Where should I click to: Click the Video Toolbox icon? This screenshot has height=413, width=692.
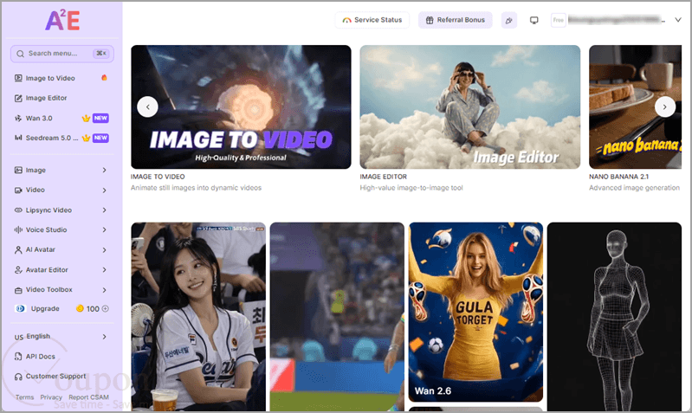click(x=18, y=290)
